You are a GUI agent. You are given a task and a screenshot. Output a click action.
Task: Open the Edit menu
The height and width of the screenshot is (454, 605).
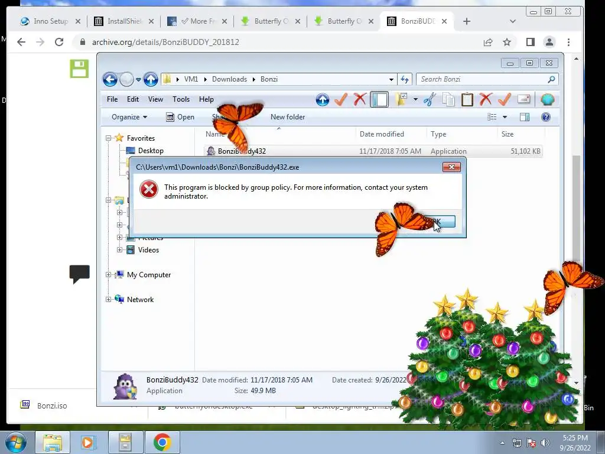point(133,99)
